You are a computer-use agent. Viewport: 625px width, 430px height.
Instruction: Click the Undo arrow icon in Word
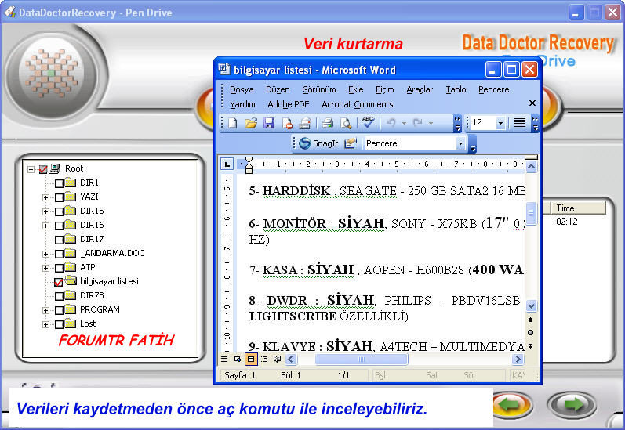pyautogui.click(x=391, y=123)
